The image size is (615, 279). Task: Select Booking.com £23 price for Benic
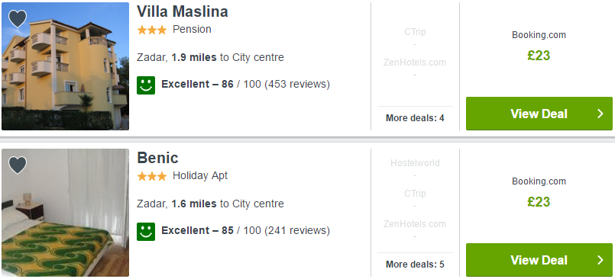(539, 202)
